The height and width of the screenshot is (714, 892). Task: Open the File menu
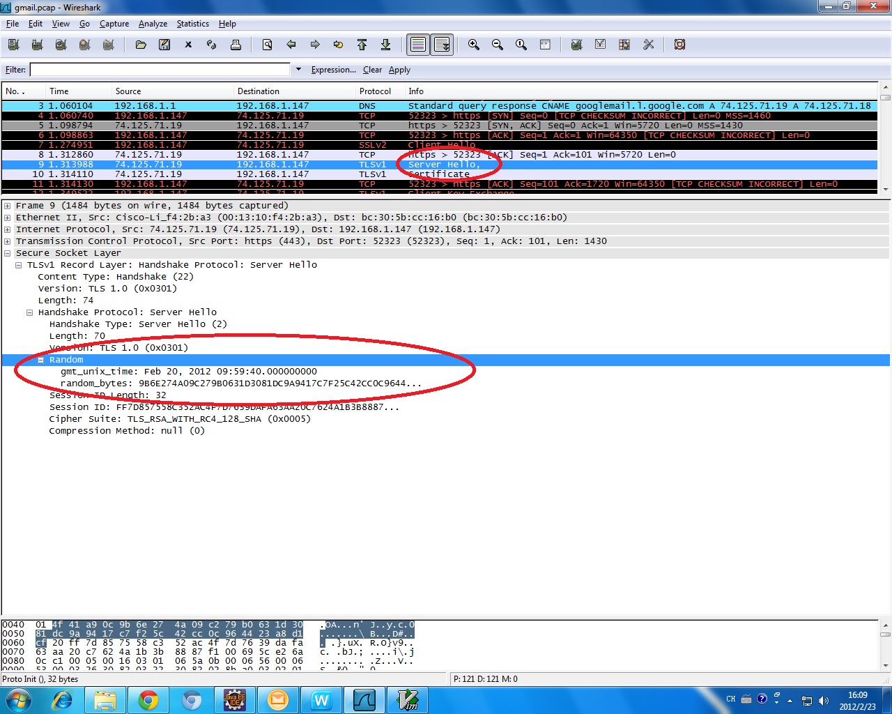pyautogui.click(x=13, y=24)
